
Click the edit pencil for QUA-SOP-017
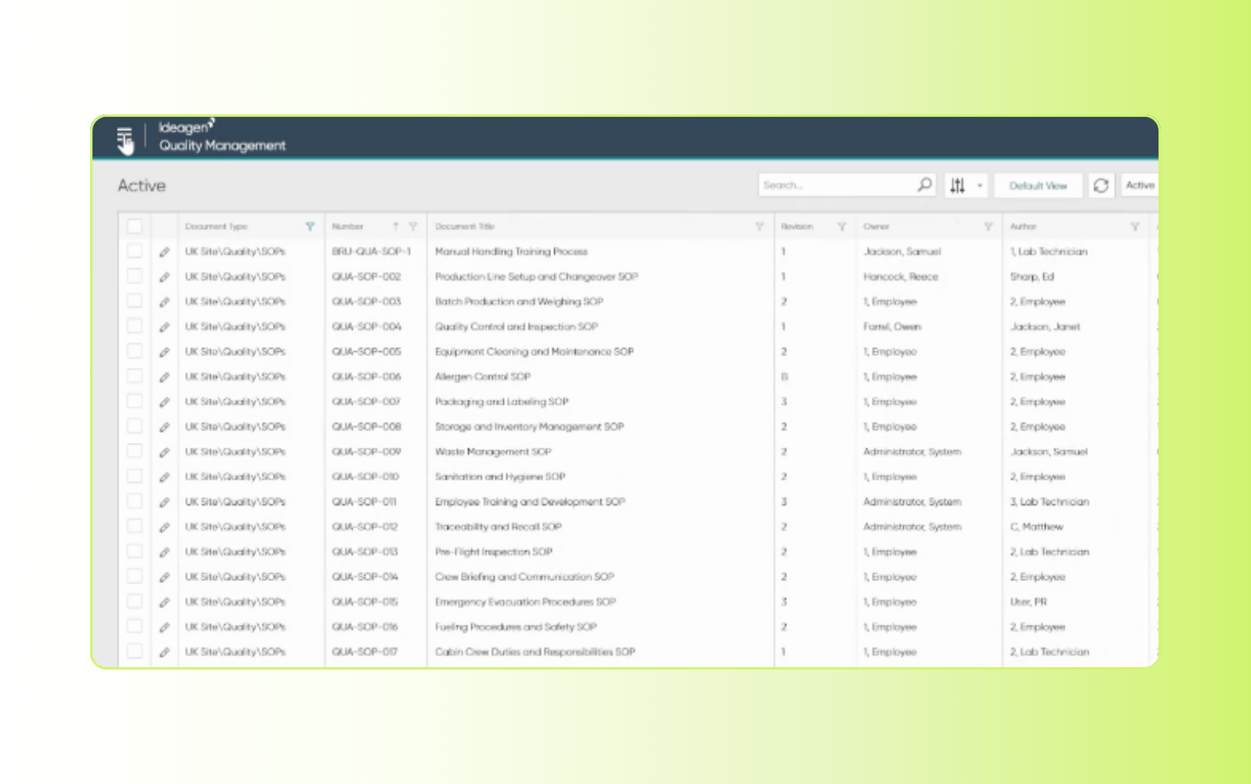point(165,652)
